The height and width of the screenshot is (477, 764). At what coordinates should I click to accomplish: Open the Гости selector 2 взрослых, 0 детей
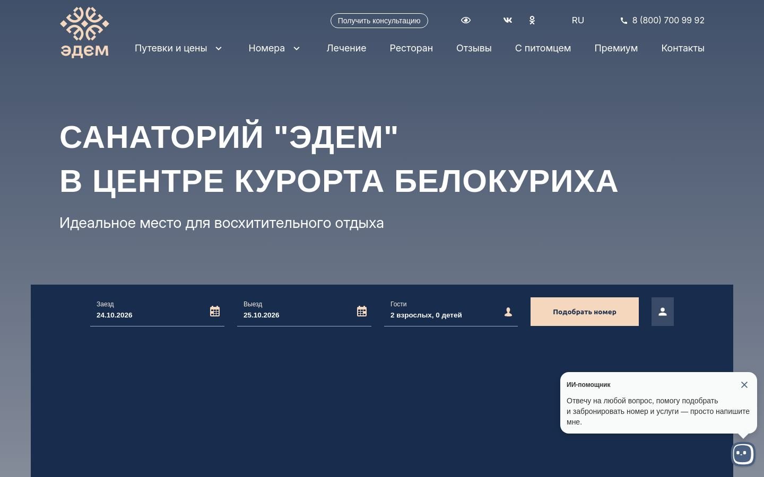click(x=451, y=312)
